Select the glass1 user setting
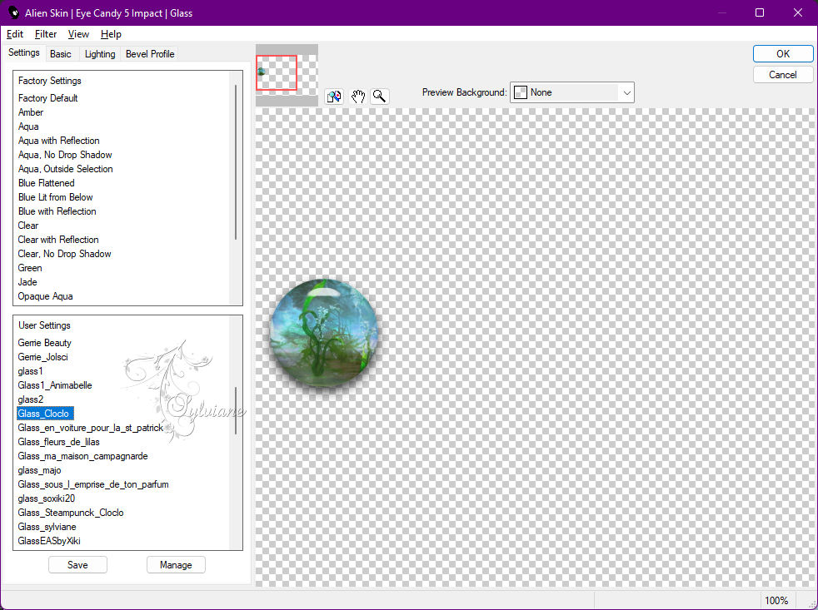This screenshot has width=818, height=610. click(30, 370)
